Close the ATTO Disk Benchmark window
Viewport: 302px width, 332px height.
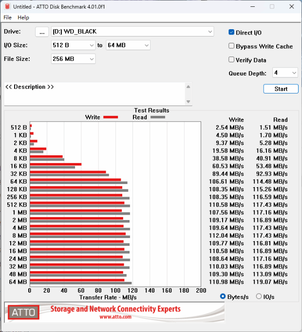click(292, 6)
